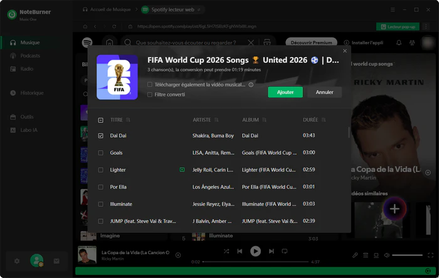Uncheck the Dai Dai song checkbox
Viewport: 439px width, 278px height.
[101, 136]
